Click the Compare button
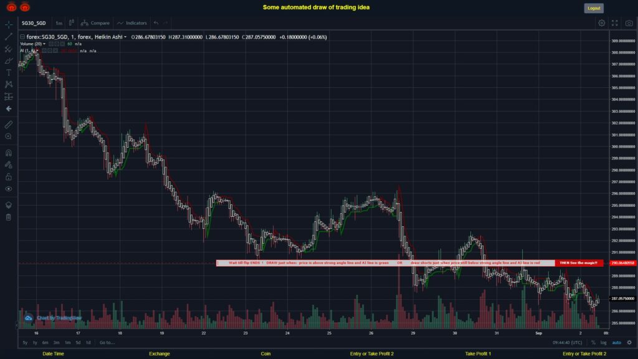 pos(95,23)
